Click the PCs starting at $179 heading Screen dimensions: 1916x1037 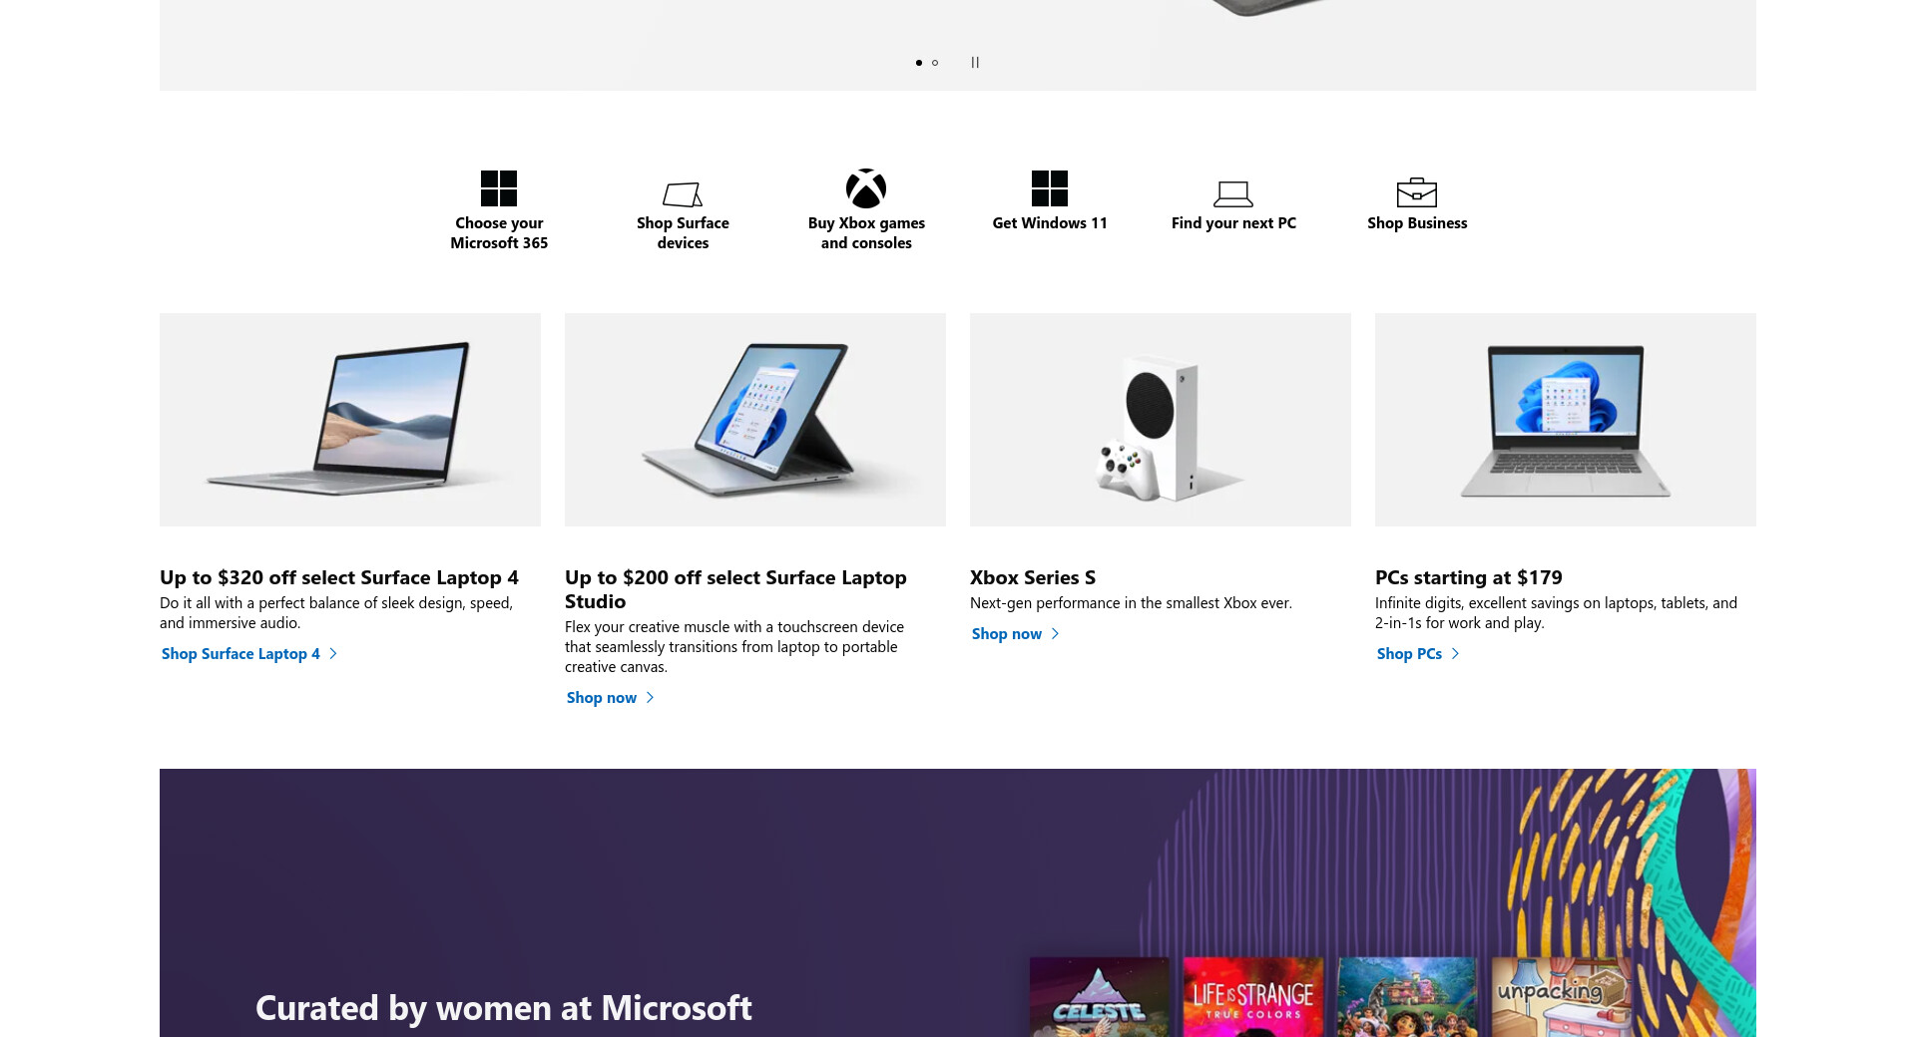click(x=1469, y=577)
